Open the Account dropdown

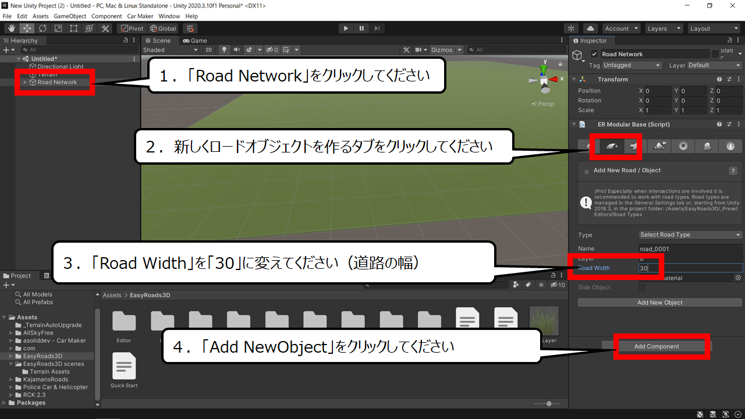pos(621,29)
